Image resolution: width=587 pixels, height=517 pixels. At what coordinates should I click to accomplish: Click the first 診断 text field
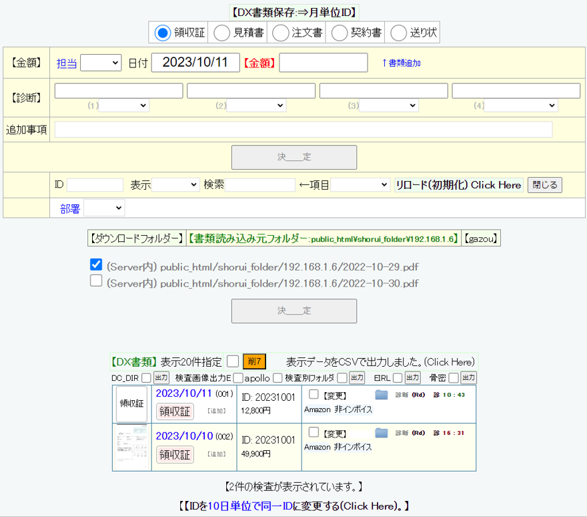pos(119,91)
